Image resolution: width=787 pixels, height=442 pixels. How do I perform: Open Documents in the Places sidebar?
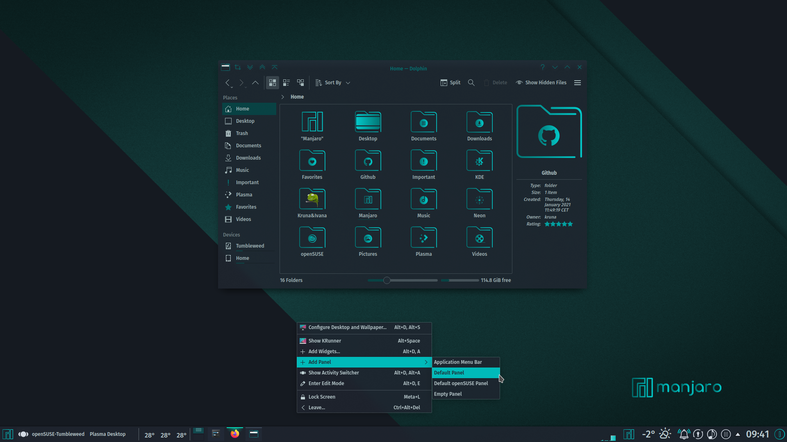tap(249, 146)
